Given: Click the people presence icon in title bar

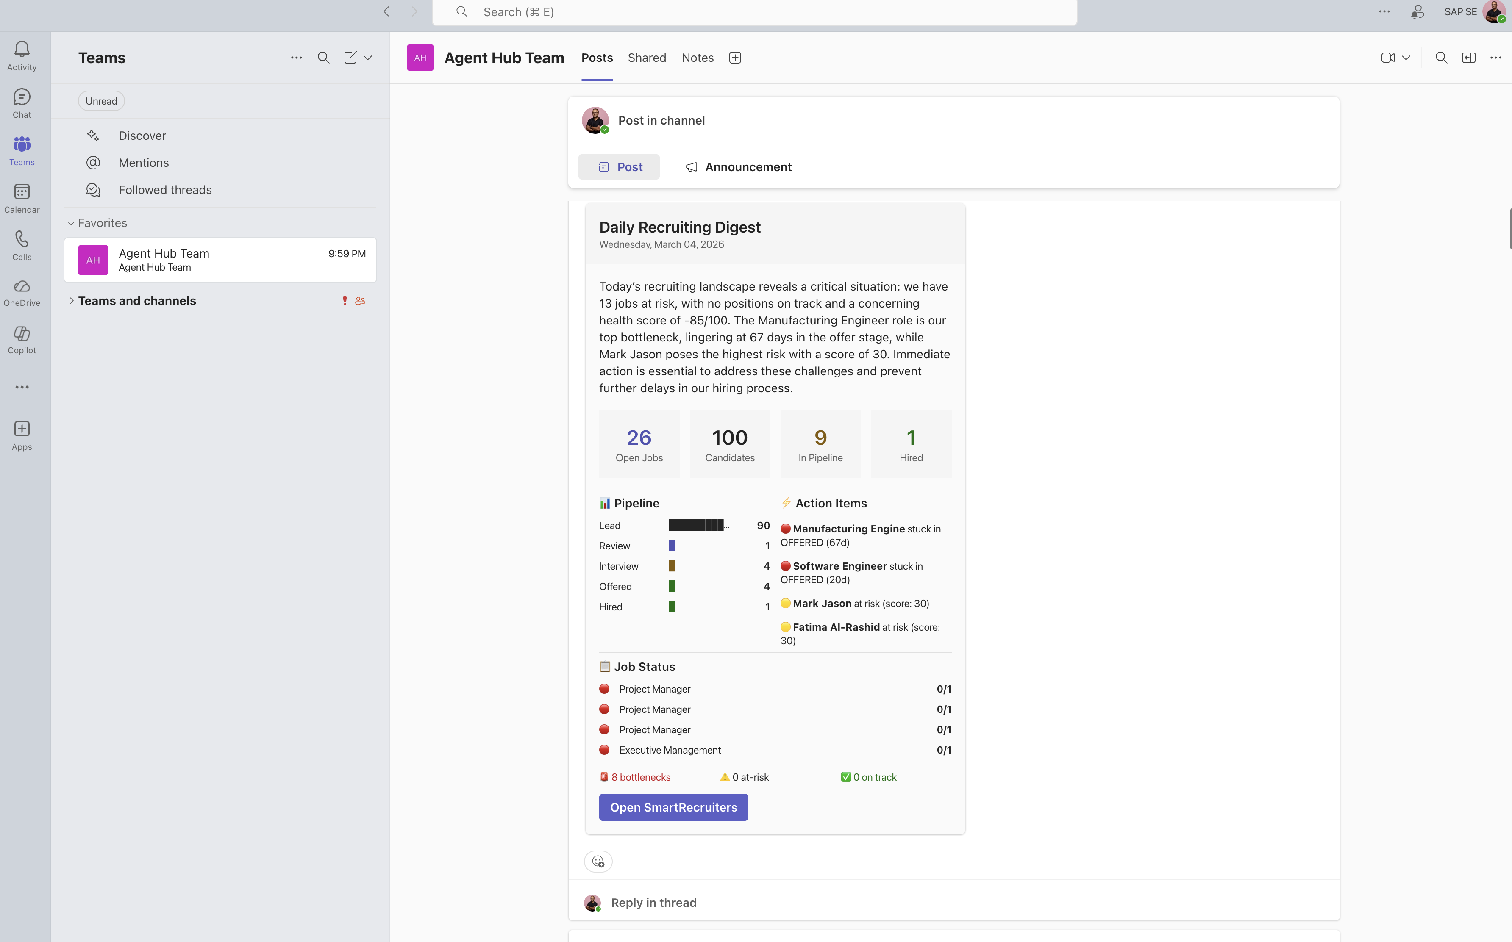Looking at the screenshot, I should click(x=1417, y=12).
